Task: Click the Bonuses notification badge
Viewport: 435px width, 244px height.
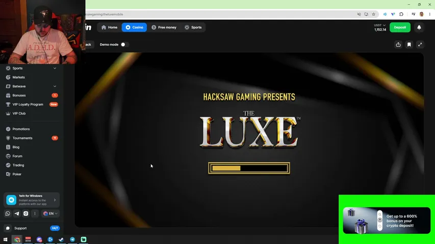Action: pos(55,96)
